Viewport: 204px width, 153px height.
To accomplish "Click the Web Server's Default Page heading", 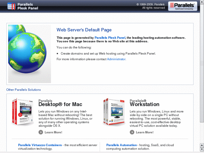I will coord(84,30).
